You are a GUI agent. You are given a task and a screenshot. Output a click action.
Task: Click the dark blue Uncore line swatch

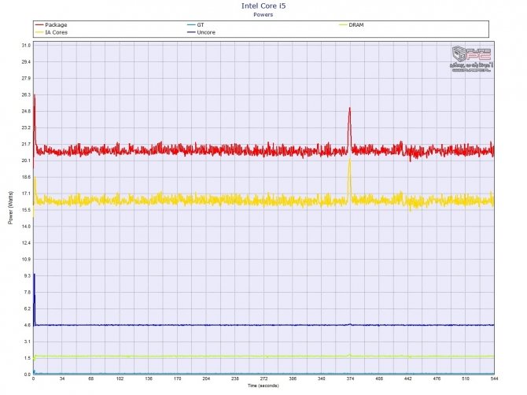coord(191,32)
